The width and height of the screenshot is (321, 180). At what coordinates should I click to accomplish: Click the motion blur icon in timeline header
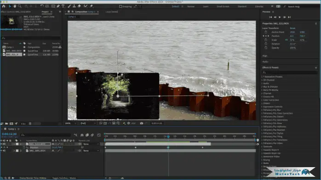(x=92, y=135)
